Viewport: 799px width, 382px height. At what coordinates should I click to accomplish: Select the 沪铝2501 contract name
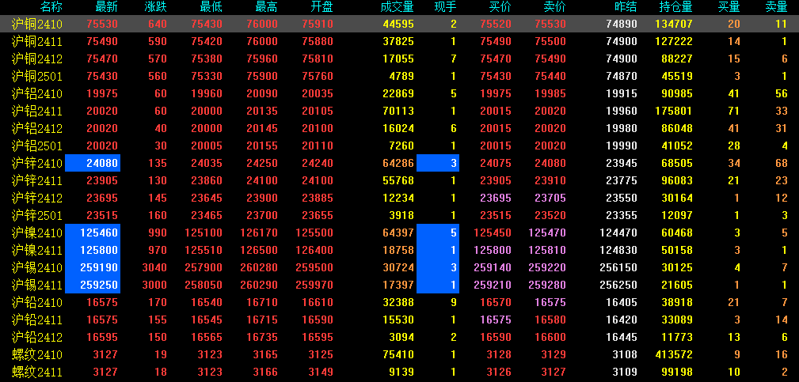tap(36, 146)
